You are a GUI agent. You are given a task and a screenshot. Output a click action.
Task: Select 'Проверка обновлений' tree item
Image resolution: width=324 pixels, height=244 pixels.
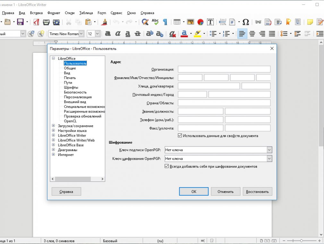[x=83, y=116]
